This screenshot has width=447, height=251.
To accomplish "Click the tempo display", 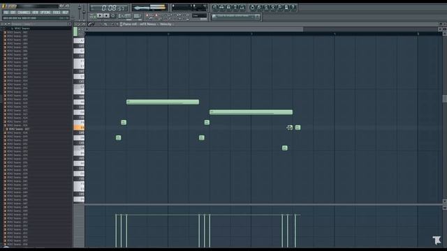I will [124, 16].
